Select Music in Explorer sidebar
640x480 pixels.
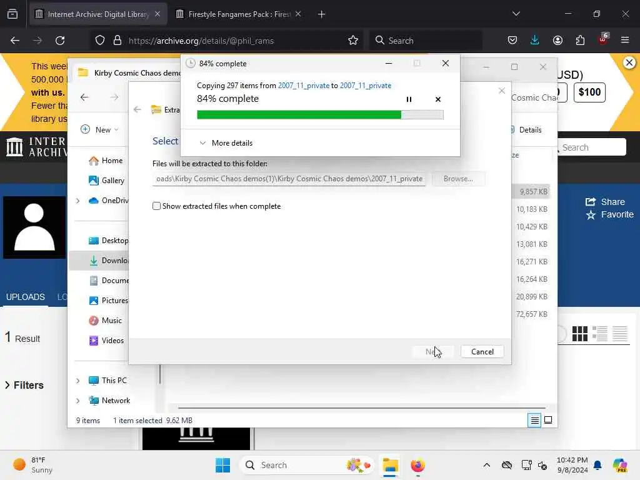(x=105, y=321)
